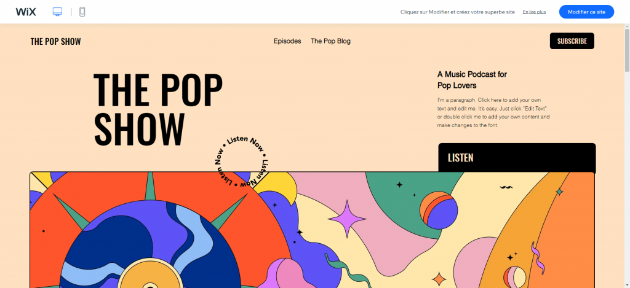Open the En lire plus link
This screenshot has height=288, width=630.
coord(534,12)
